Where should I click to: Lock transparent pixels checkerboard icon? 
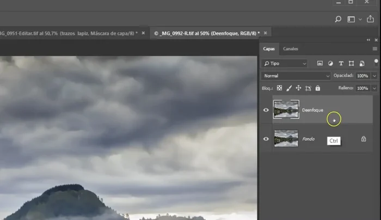pyautogui.click(x=279, y=88)
